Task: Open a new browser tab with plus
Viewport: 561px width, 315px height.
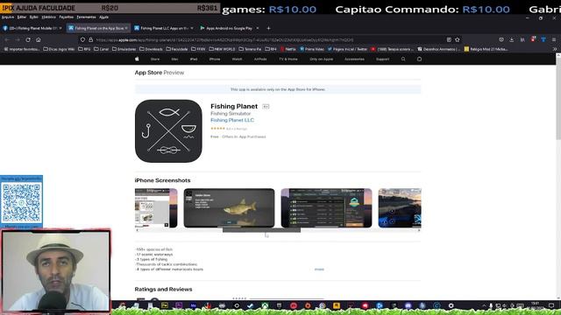Action: 268,28
